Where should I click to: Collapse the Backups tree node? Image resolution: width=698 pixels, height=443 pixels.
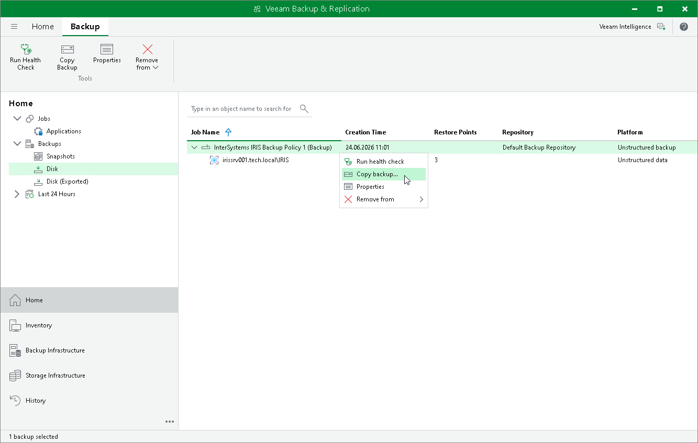[17, 144]
